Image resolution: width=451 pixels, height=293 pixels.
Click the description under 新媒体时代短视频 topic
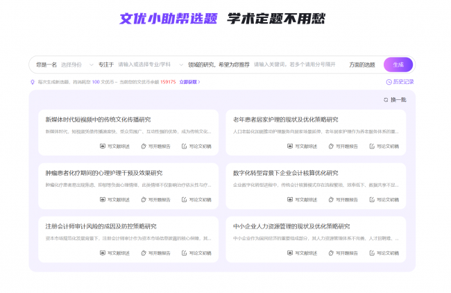pos(128,131)
